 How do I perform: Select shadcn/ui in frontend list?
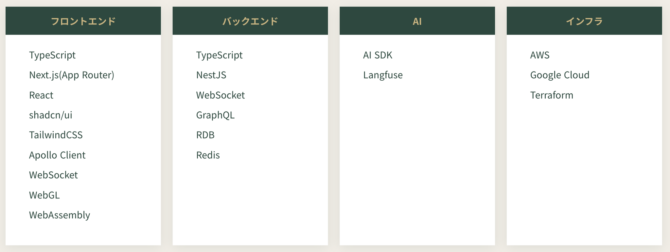[51, 115]
